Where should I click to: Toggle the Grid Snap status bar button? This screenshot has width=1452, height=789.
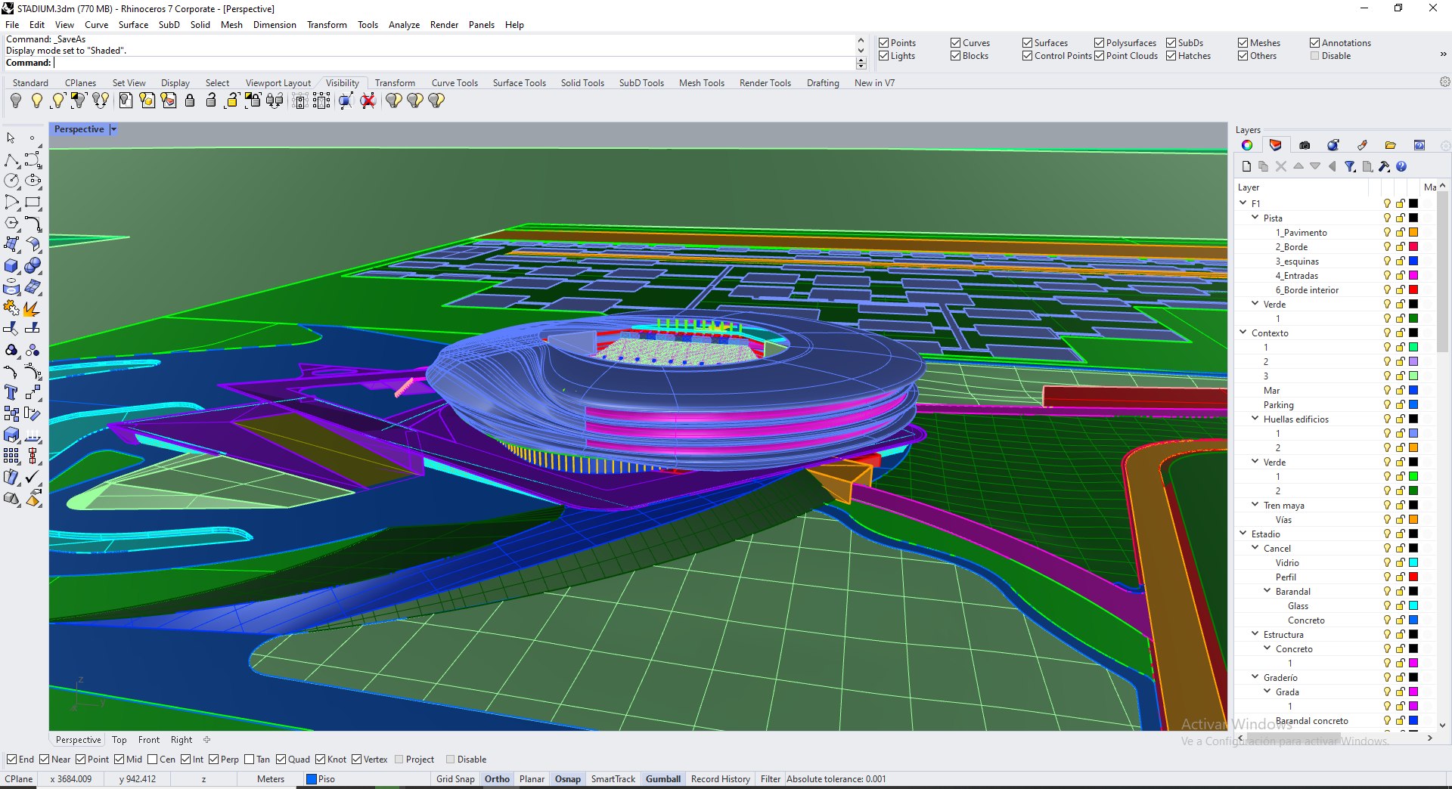click(455, 779)
